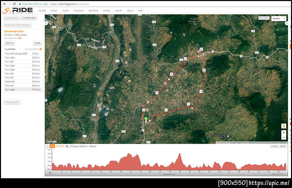Click the 35 km distance marker
Screen dimensions: 292x188
[171, 74]
